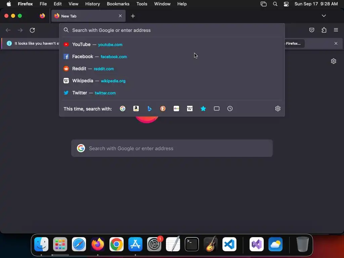Image resolution: width=344 pixels, height=258 pixels.
Task: Dismiss the notification bar
Action: (x=336, y=43)
